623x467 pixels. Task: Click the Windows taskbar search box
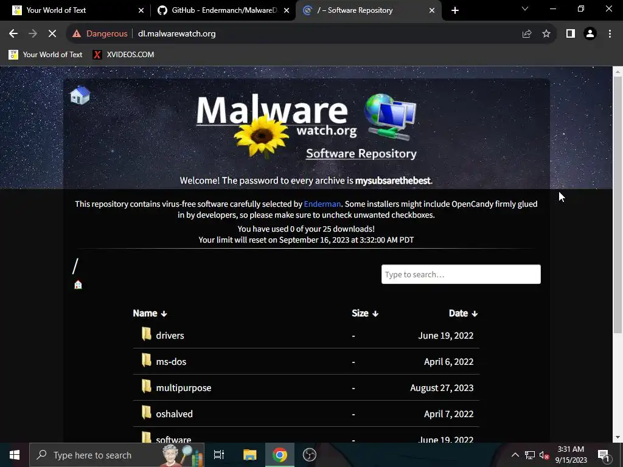[x=117, y=455]
